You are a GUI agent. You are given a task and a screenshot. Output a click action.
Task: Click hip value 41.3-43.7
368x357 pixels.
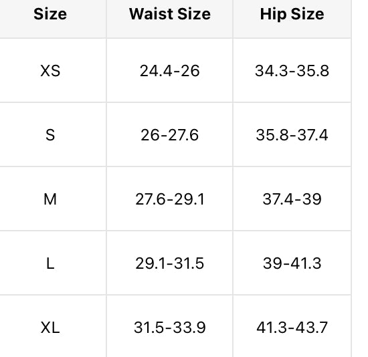click(x=292, y=328)
